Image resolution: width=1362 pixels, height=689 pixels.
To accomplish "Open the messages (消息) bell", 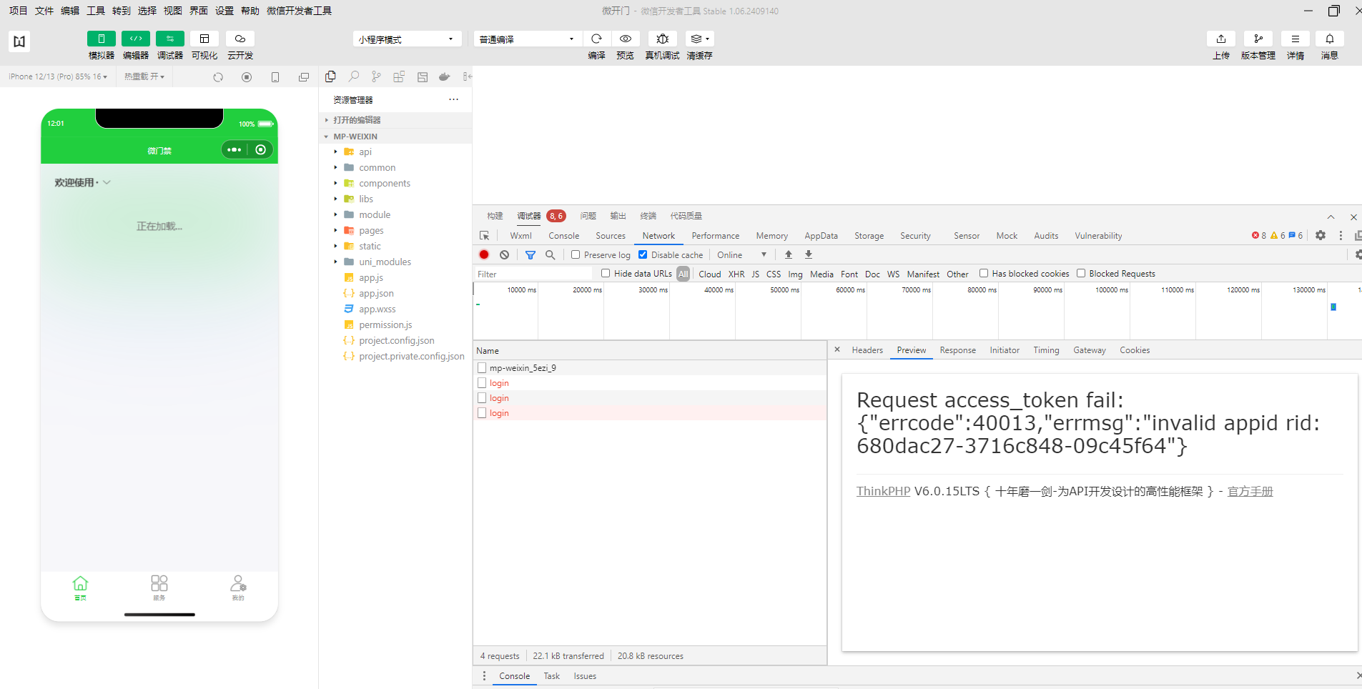I will (x=1330, y=39).
